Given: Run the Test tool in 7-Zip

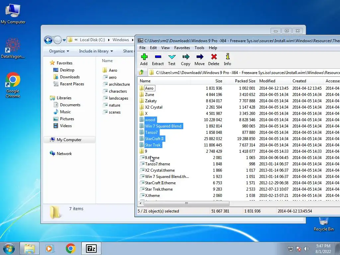Looking at the screenshot, I should 172,59.
